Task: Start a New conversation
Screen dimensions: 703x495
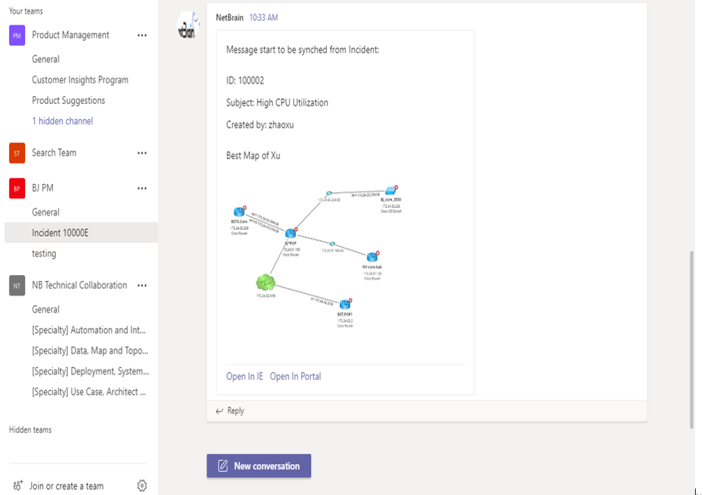Action: (259, 466)
